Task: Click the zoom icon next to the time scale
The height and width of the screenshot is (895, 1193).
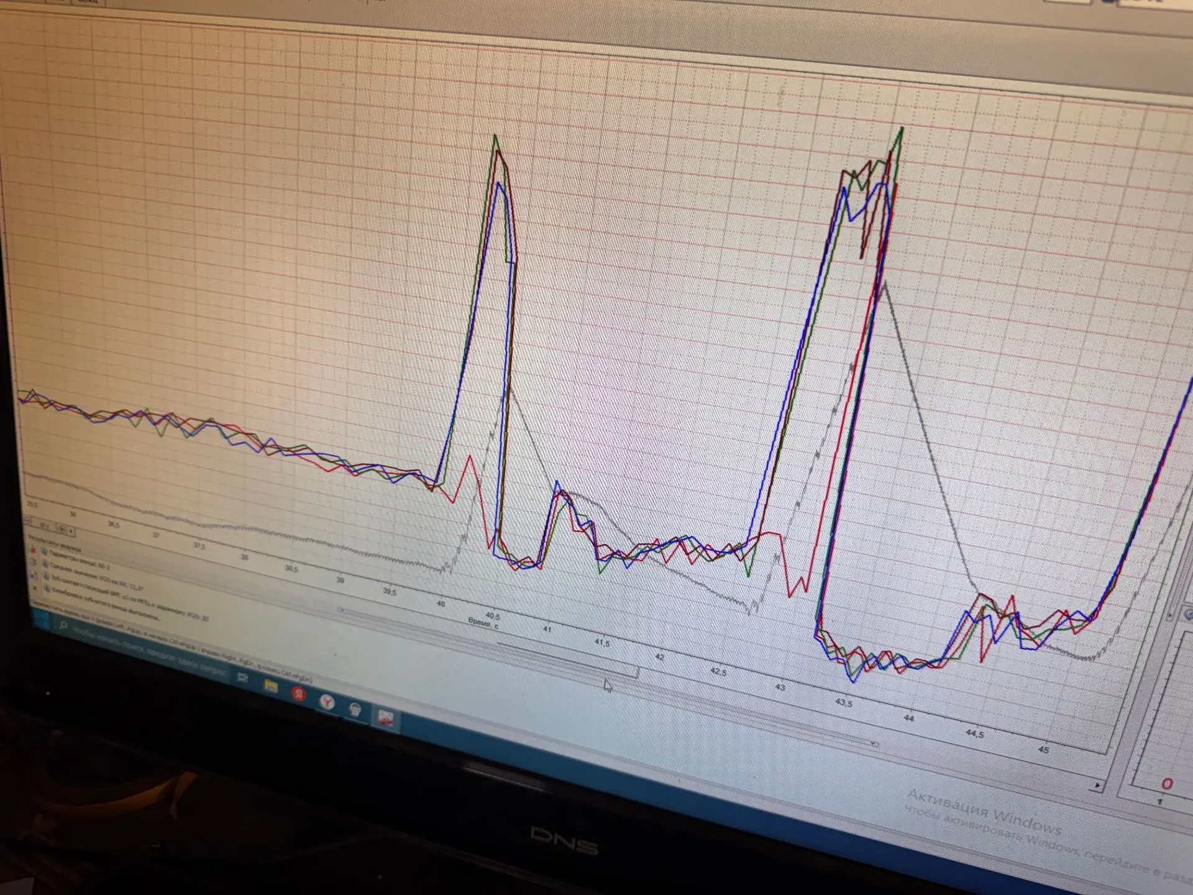Action: tap(63, 530)
